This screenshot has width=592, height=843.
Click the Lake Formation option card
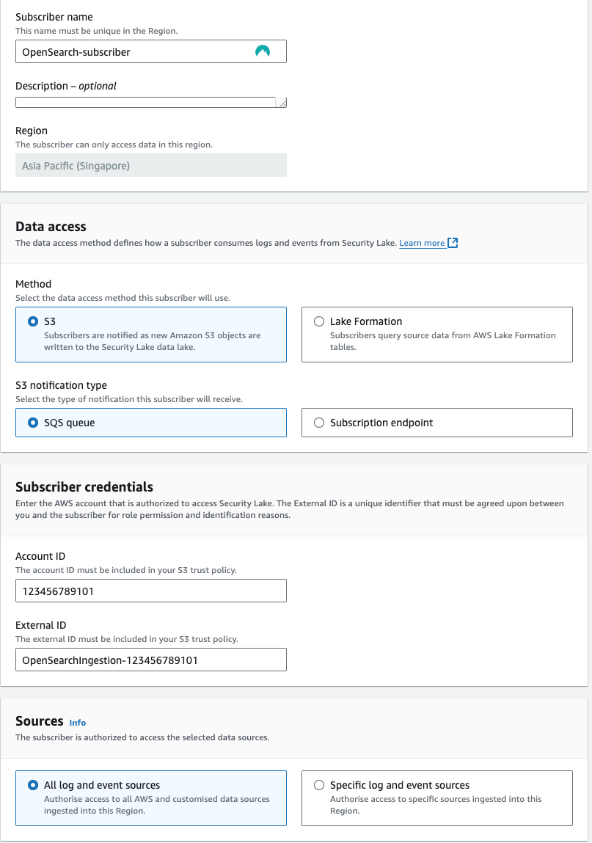[436, 334]
